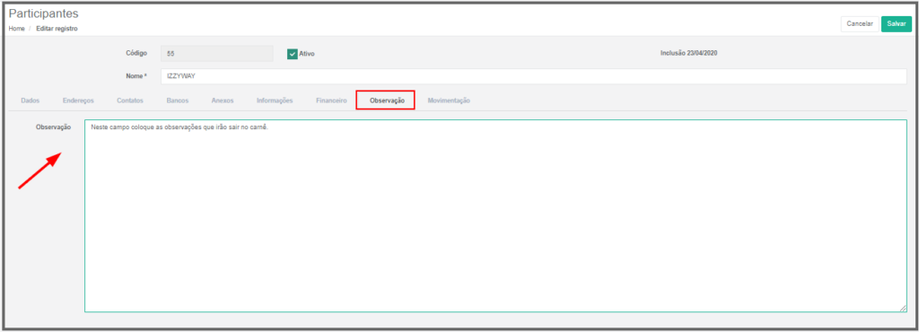Go to the Anexos tab
This screenshot has width=919, height=332.
(x=223, y=100)
